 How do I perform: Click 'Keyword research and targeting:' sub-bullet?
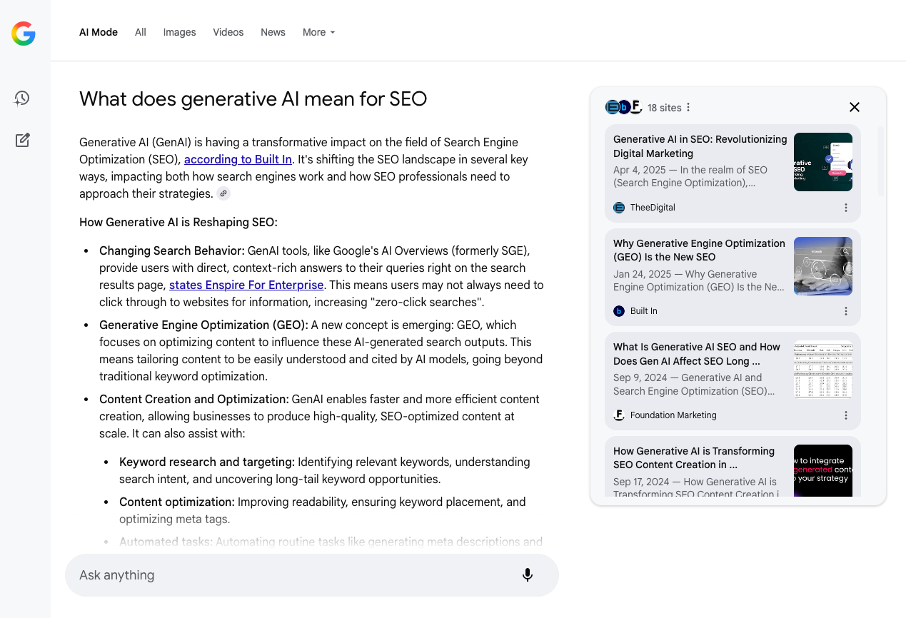(207, 462)
